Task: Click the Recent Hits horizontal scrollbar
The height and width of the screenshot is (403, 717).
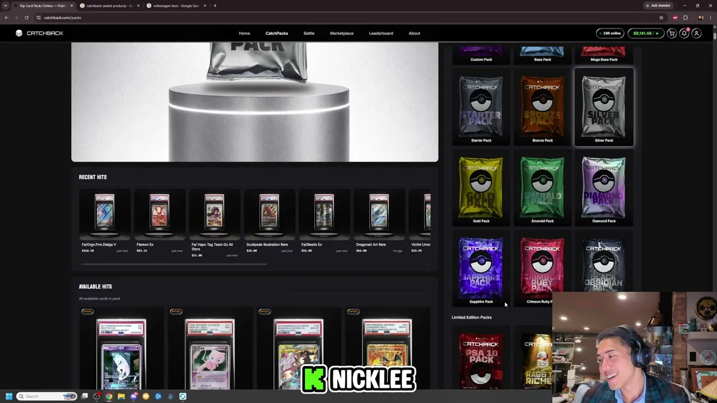Action: [174, 264]
